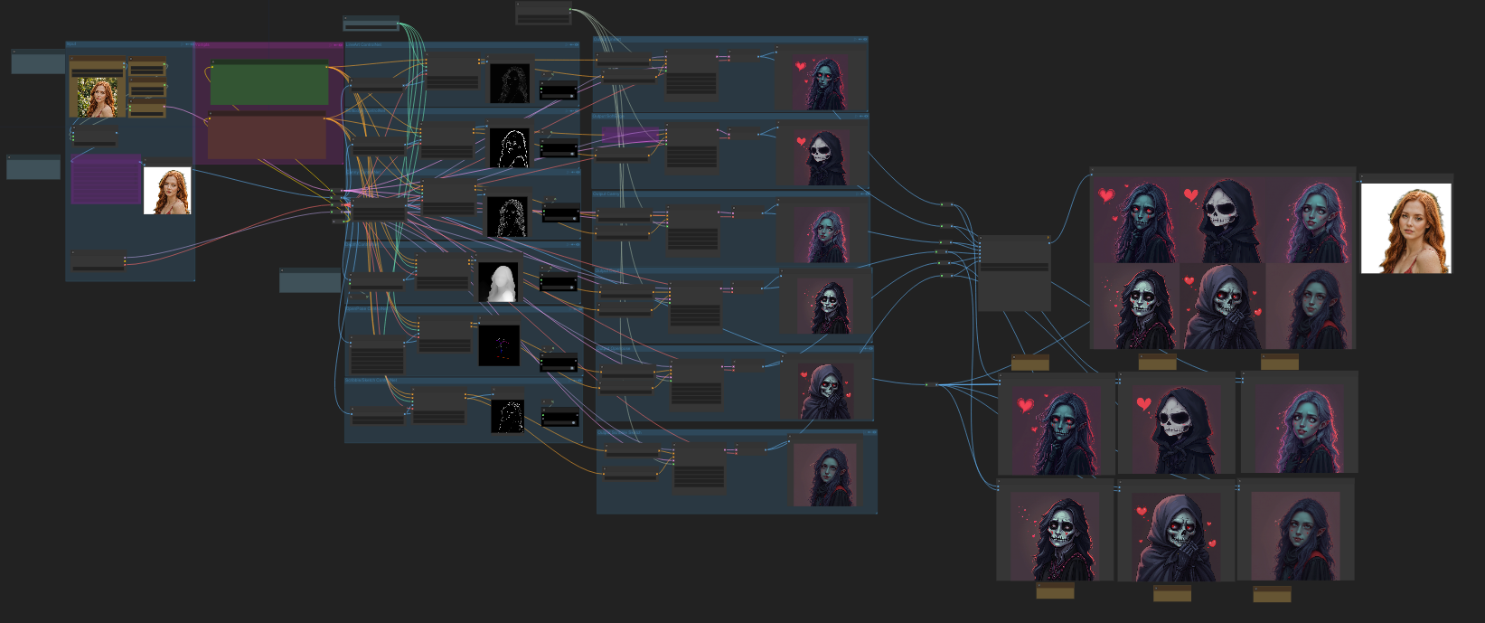Select the gray-blue note beside the purple node

[x=33, y=167]
